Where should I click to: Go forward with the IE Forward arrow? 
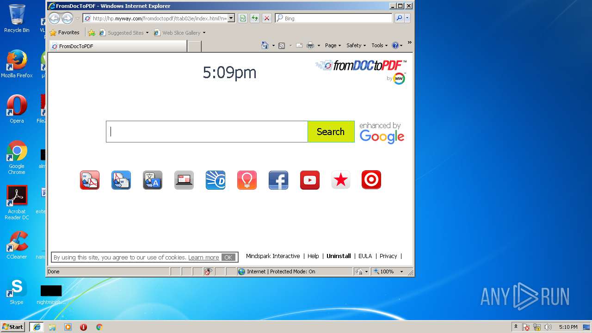[68, 18]
